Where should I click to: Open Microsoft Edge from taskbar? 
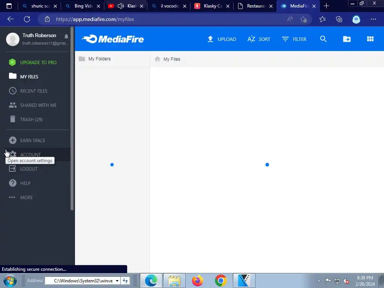[x=151, y=280]
